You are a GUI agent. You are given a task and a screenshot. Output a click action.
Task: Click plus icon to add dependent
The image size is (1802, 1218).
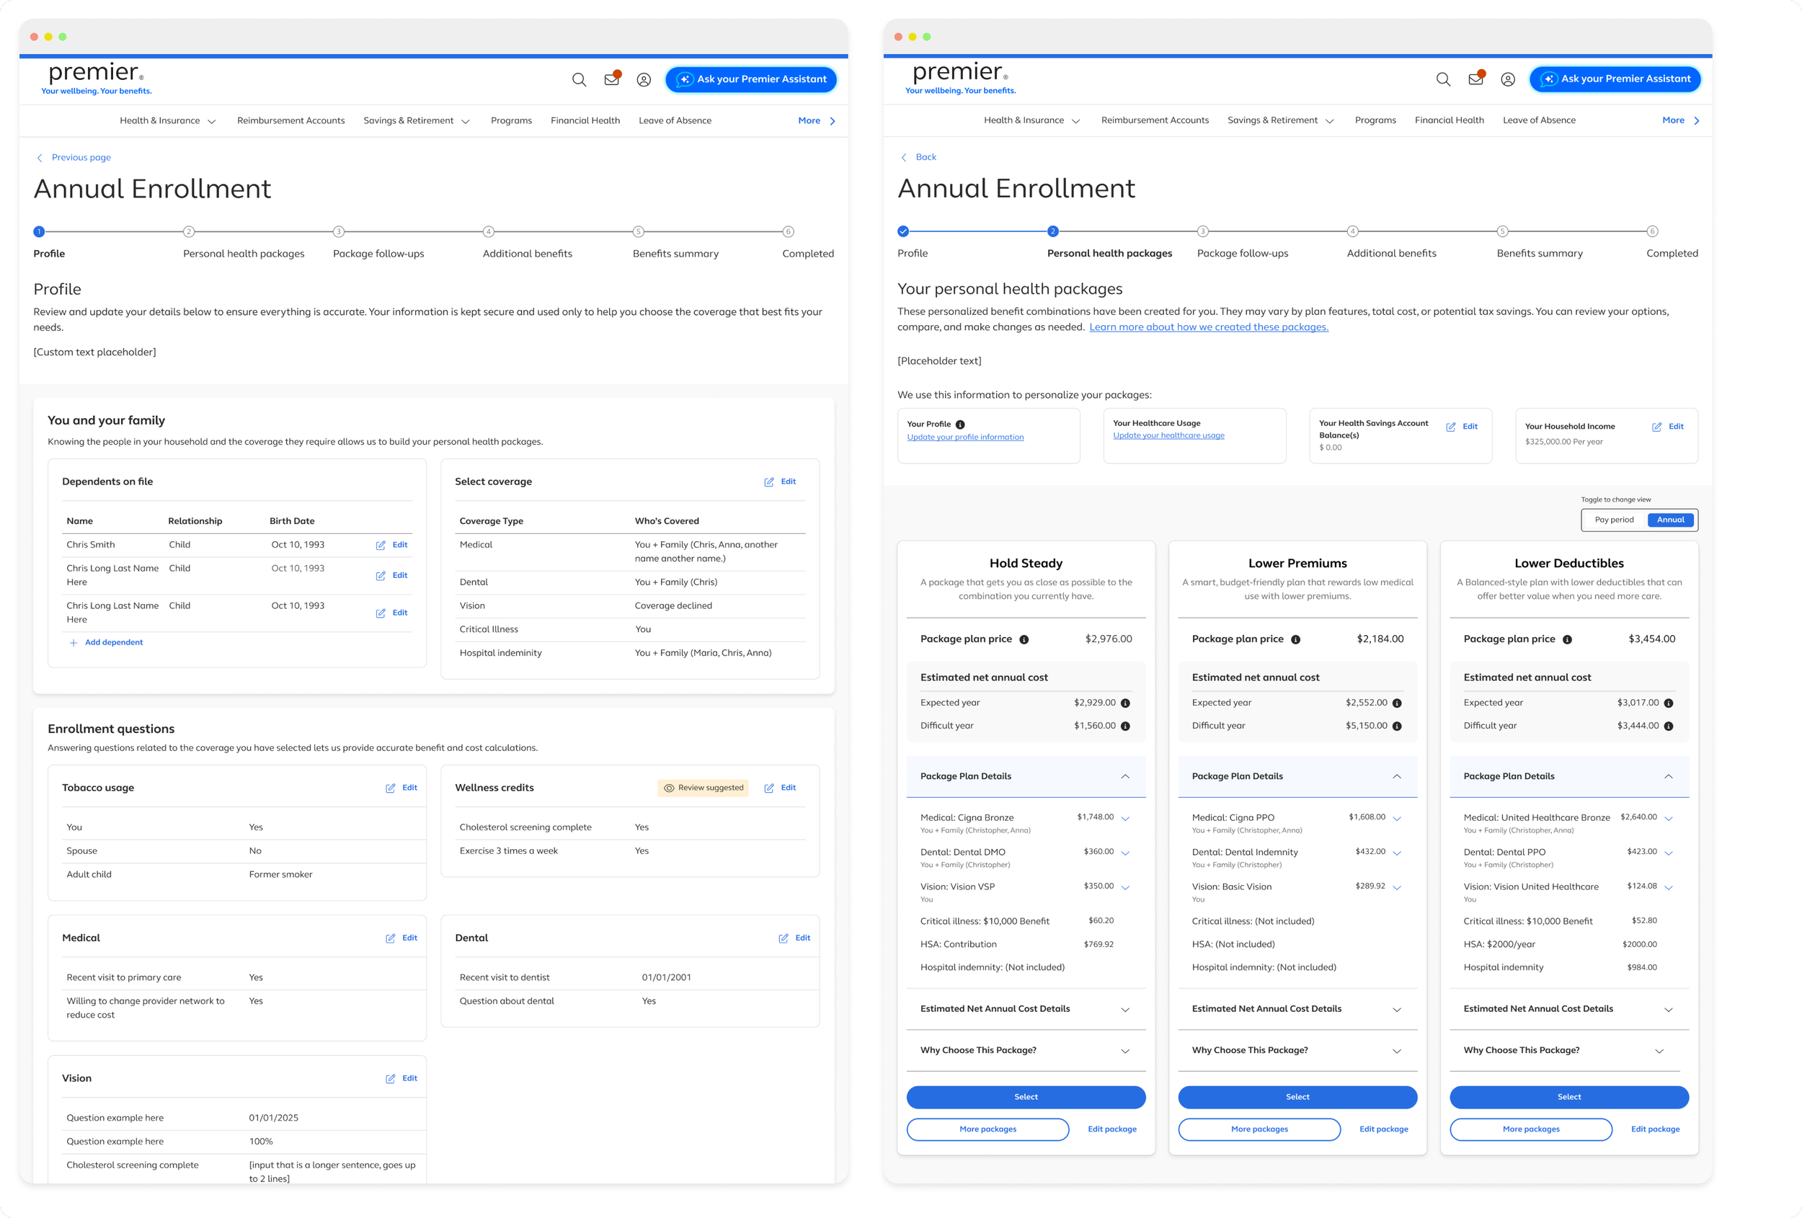(x=74, y=643)
